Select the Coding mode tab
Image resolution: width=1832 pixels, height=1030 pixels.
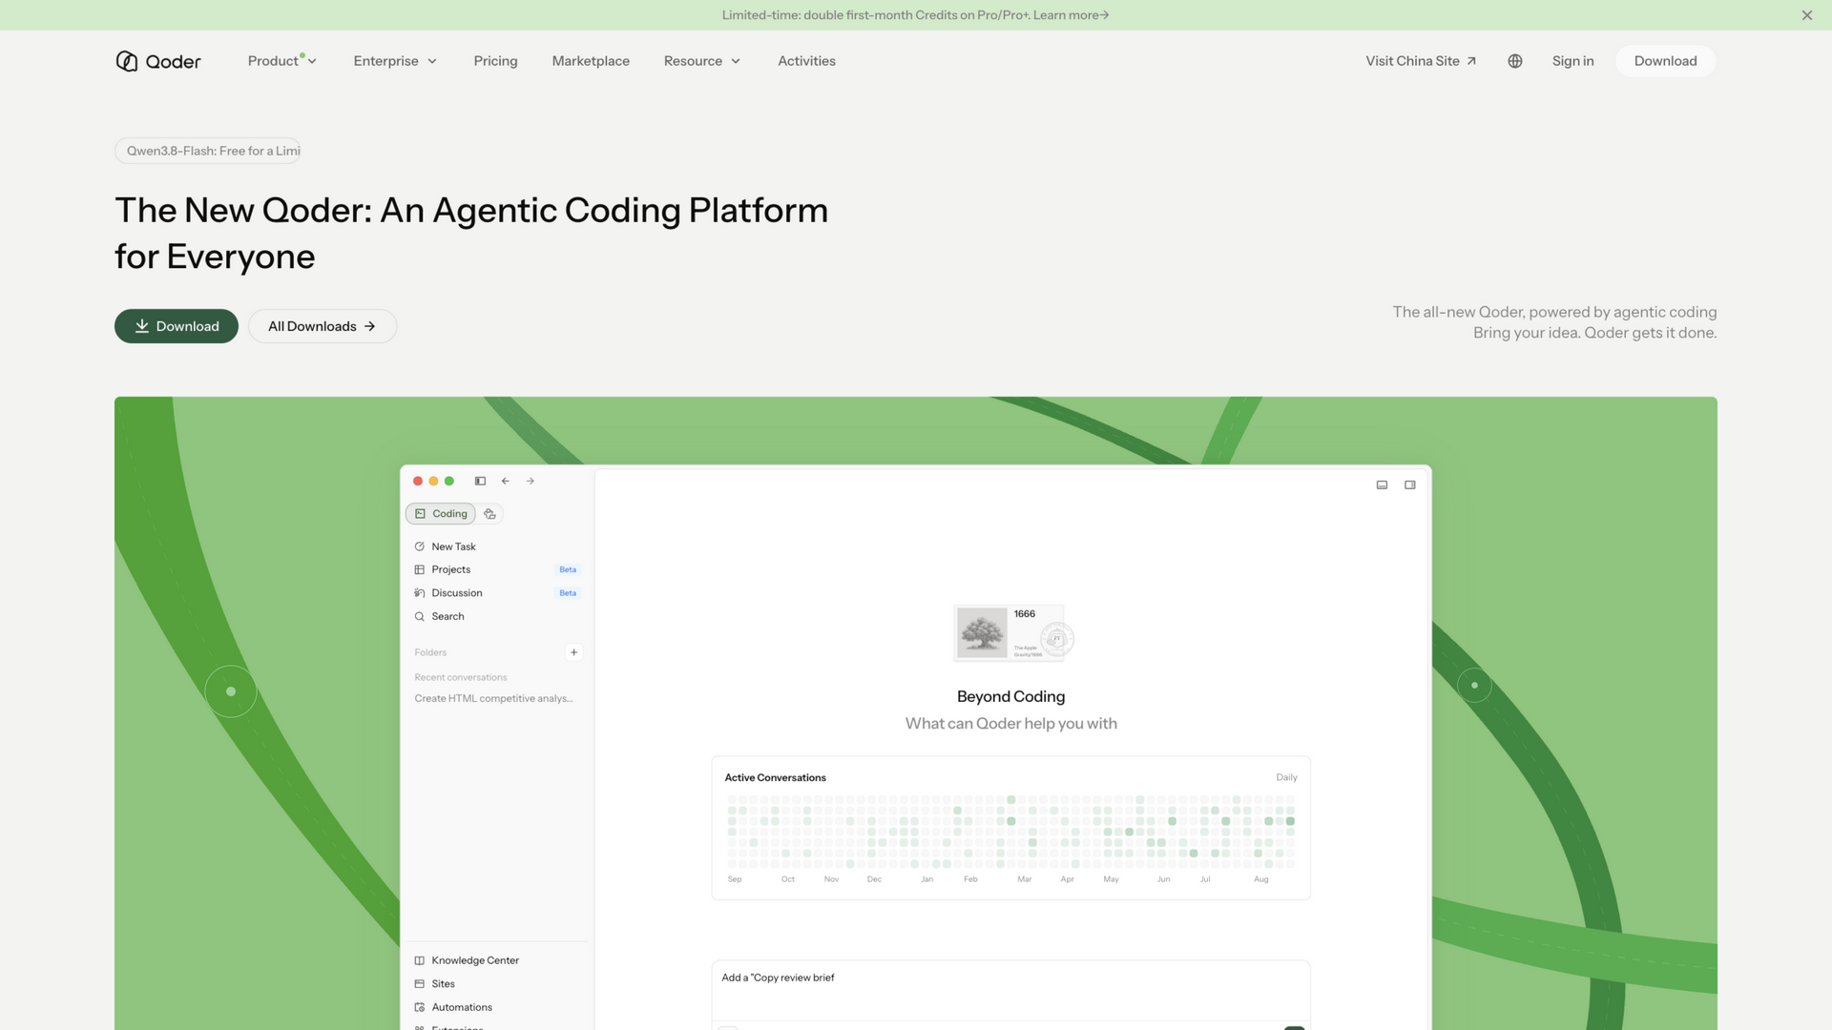pyautogui.click(x=441, y=514)
